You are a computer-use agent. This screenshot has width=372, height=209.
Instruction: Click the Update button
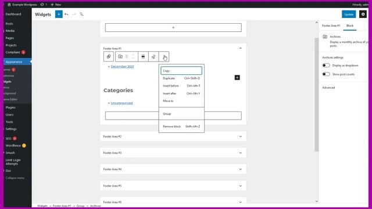pos(349,14)
